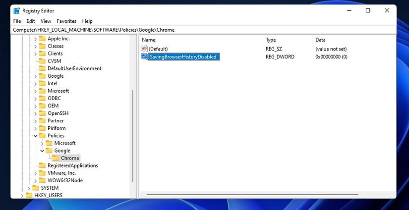Click the OpenSSH folder icon

[x=42, y=113]
